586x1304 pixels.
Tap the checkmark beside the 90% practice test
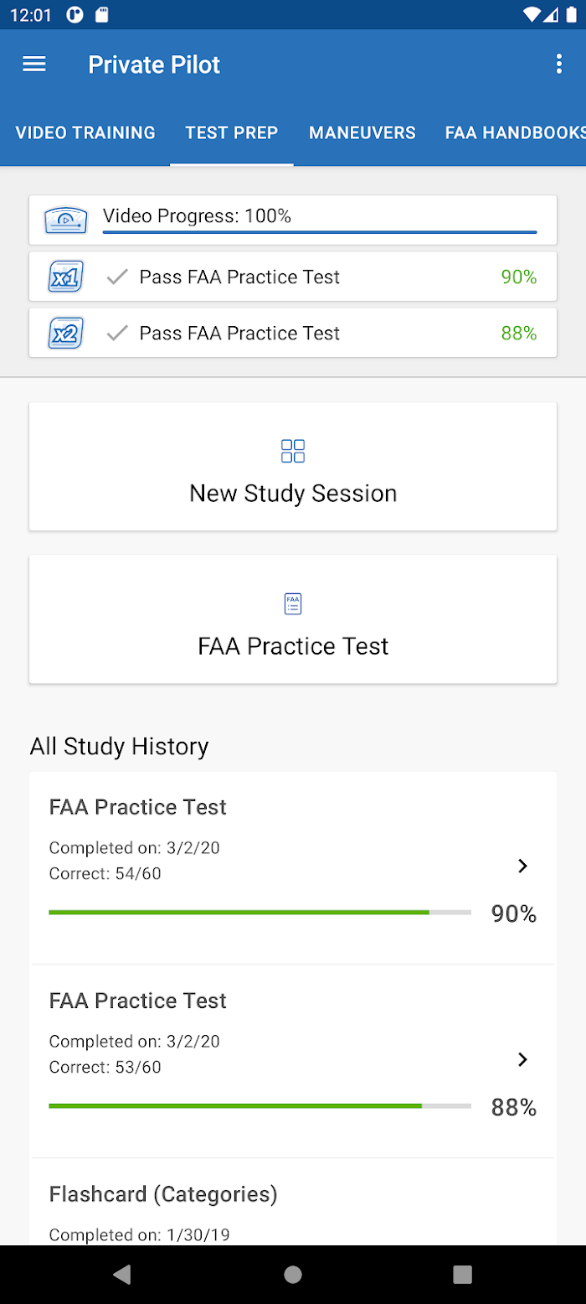coord(118,277)
